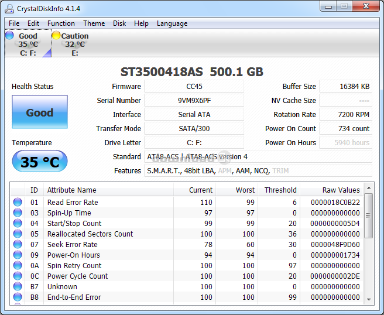Click the Buffer Size 16384 KB field
The image size is (384, 315).
click(346, 86)
